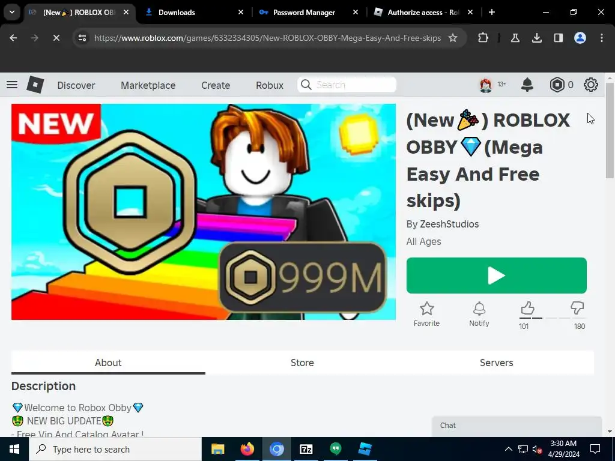Open the Marketplace nav link
615x461 pixels.
click(148, 85)
